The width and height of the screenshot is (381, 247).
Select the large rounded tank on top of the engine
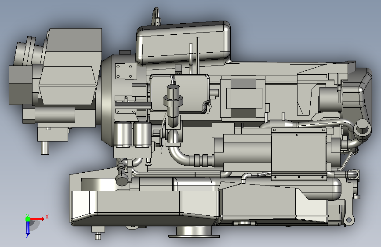pyautogui.click(x=183, y=43)
